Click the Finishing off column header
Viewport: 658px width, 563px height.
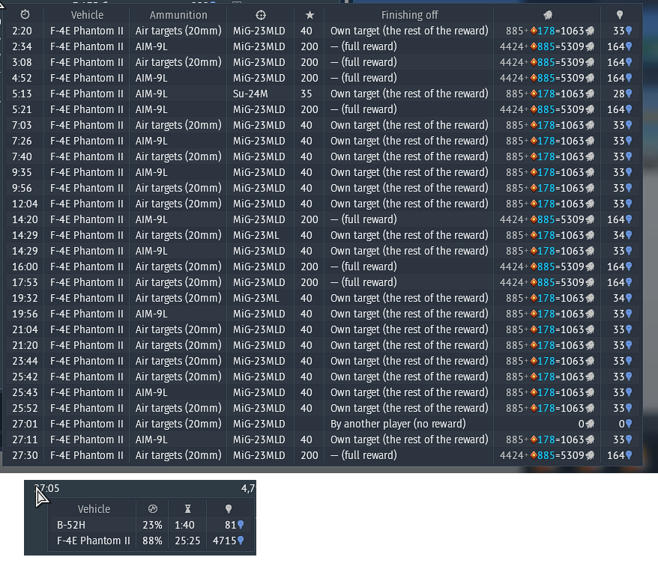point(410,15)
